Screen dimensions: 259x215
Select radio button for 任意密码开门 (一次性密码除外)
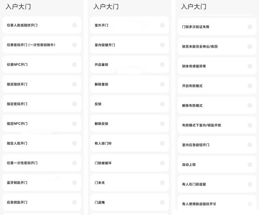pyautogui.click(x=74, y=45)
